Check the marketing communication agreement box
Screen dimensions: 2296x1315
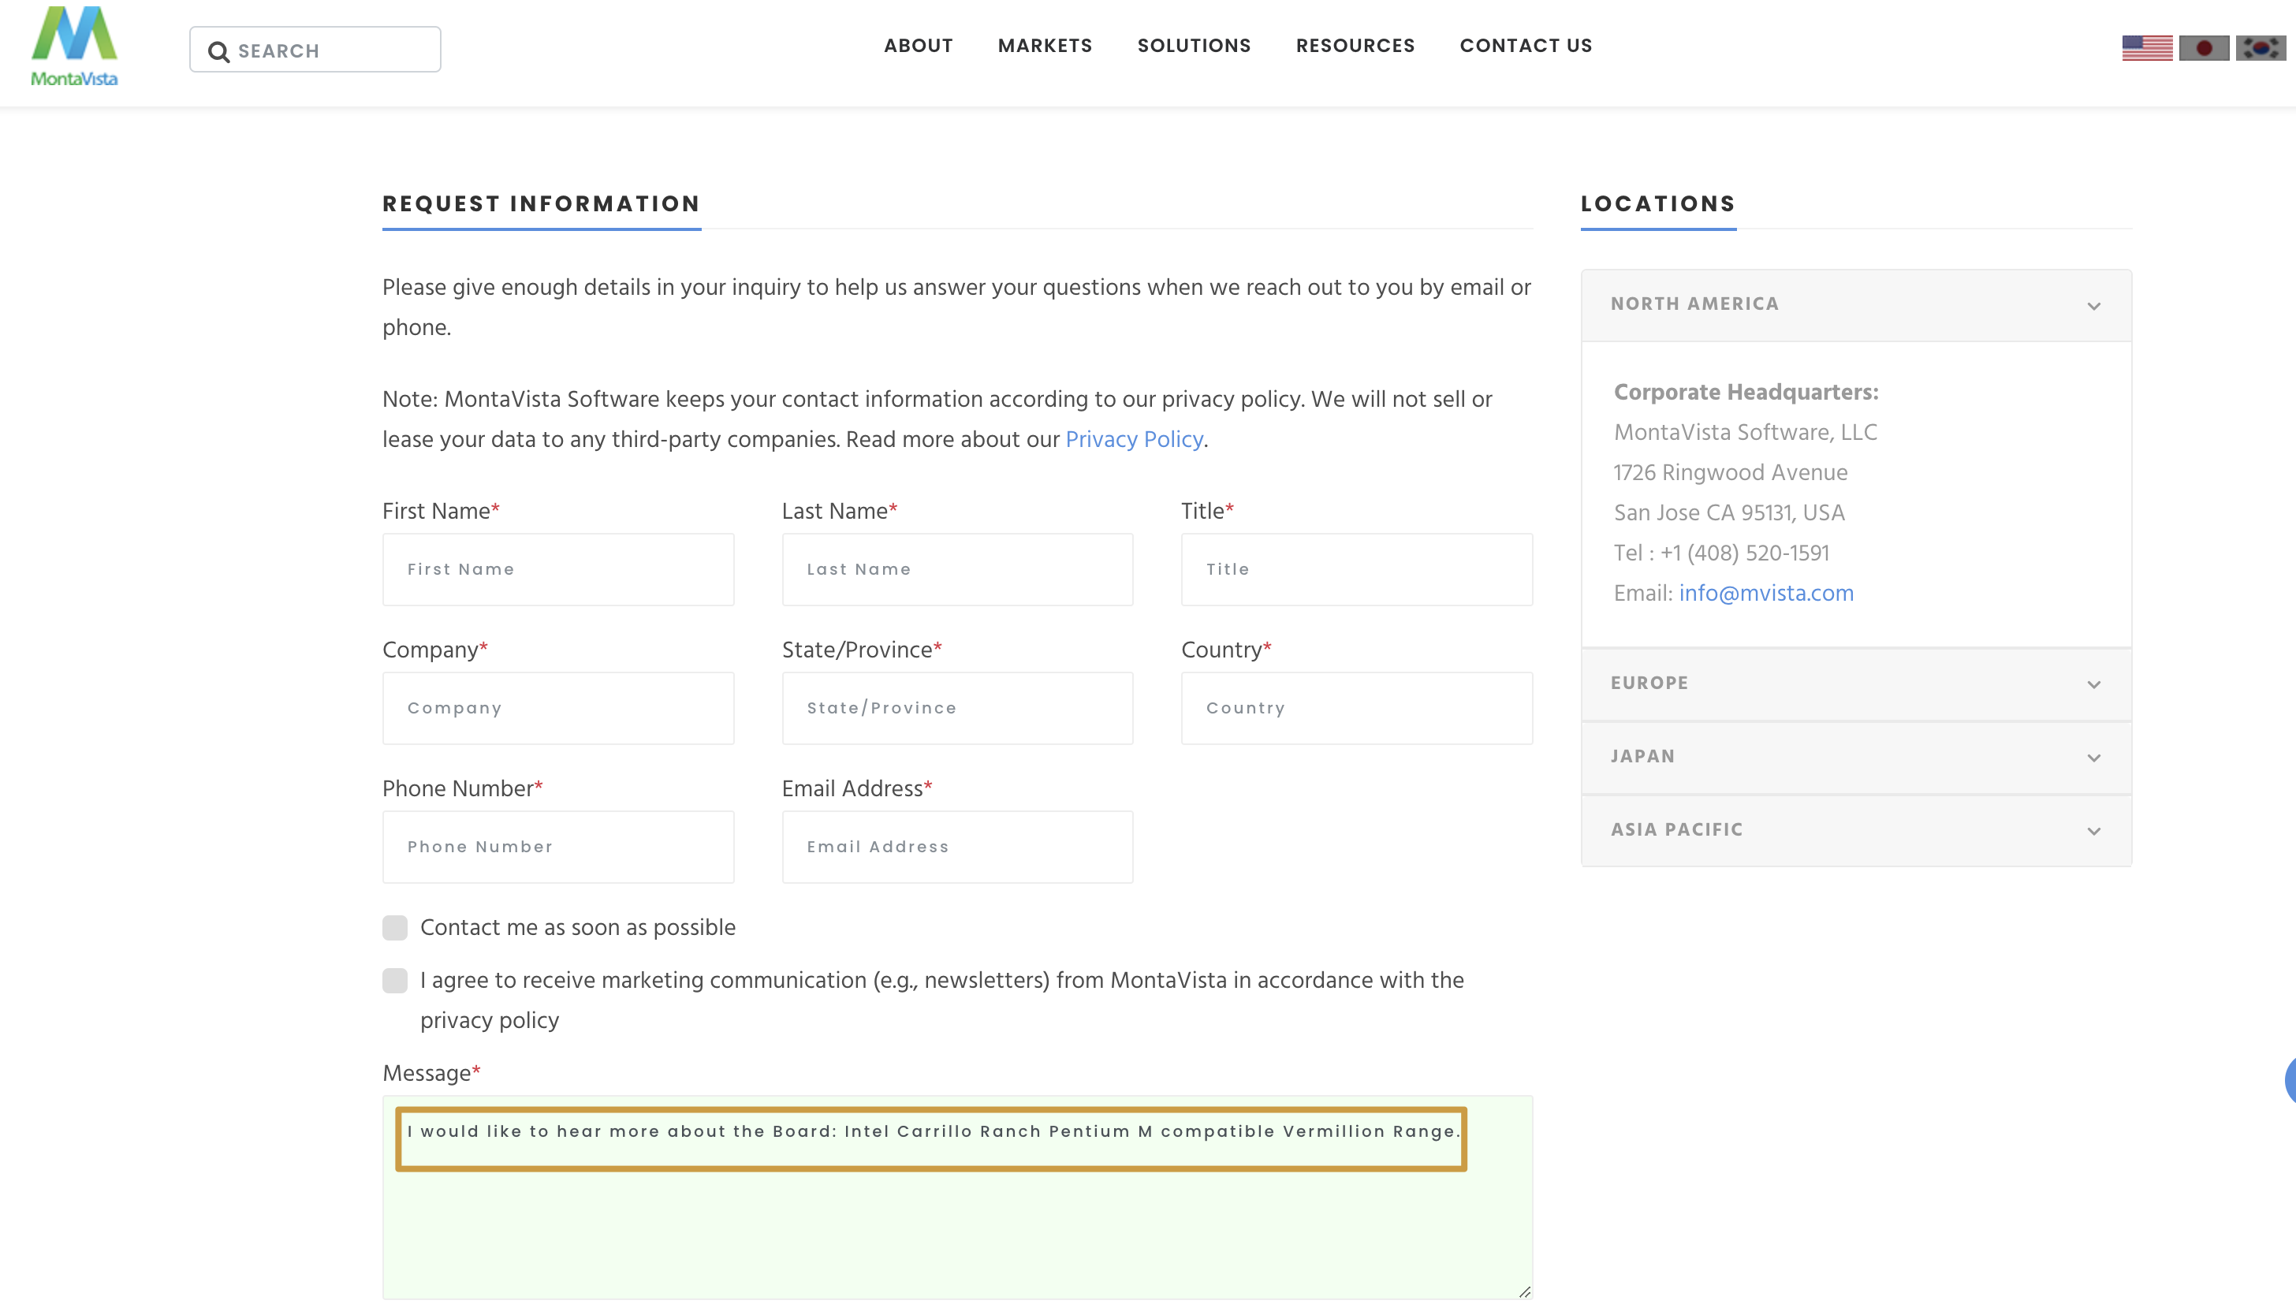[x=395, y=981]
